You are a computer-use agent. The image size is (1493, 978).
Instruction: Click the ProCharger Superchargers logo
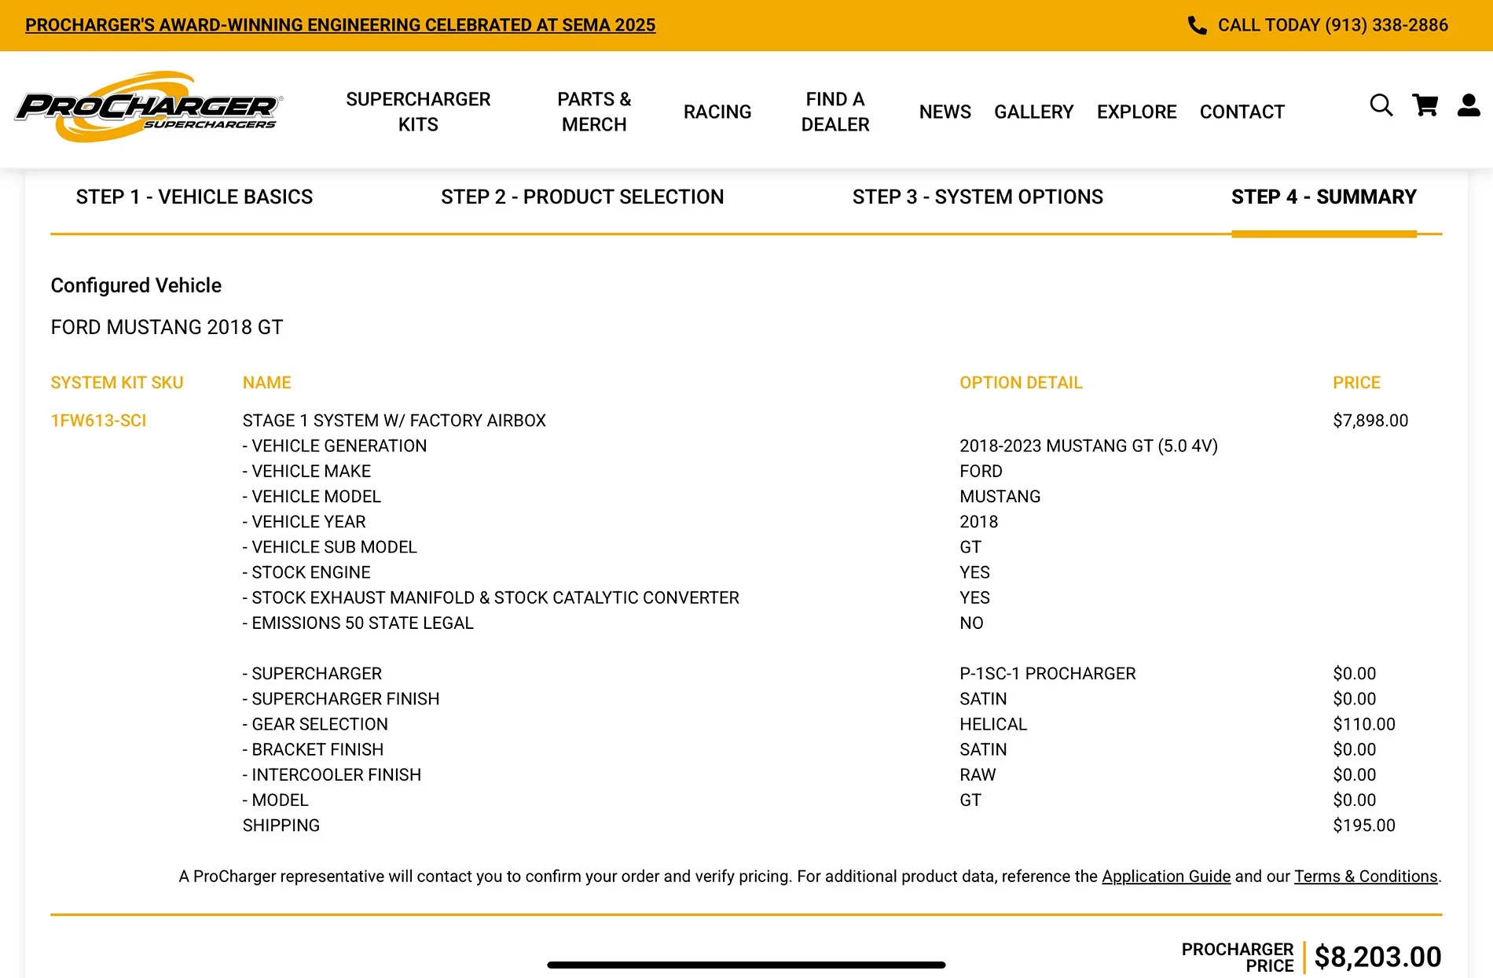[149, 108]
